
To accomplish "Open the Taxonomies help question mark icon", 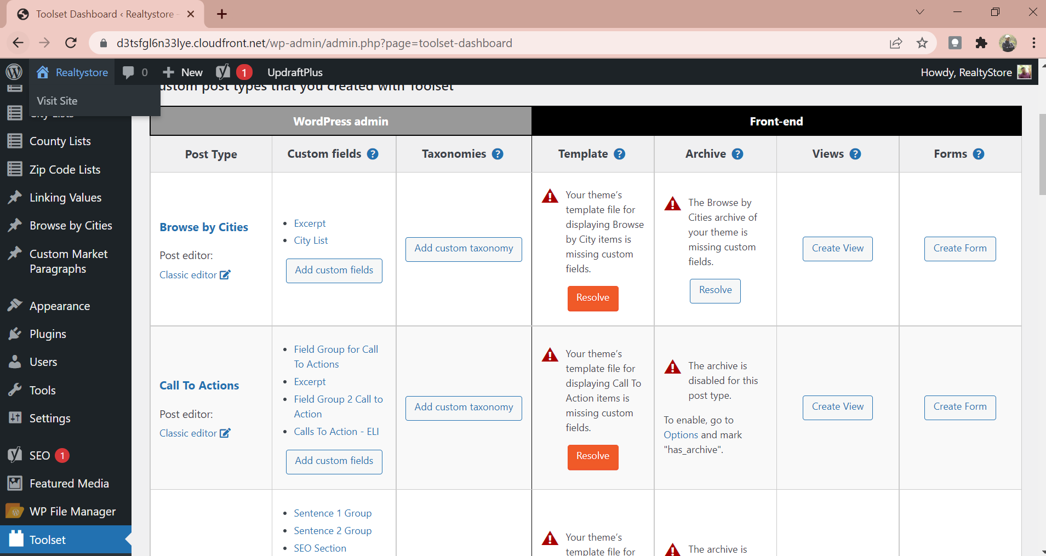I will click(x=498, y=154).
